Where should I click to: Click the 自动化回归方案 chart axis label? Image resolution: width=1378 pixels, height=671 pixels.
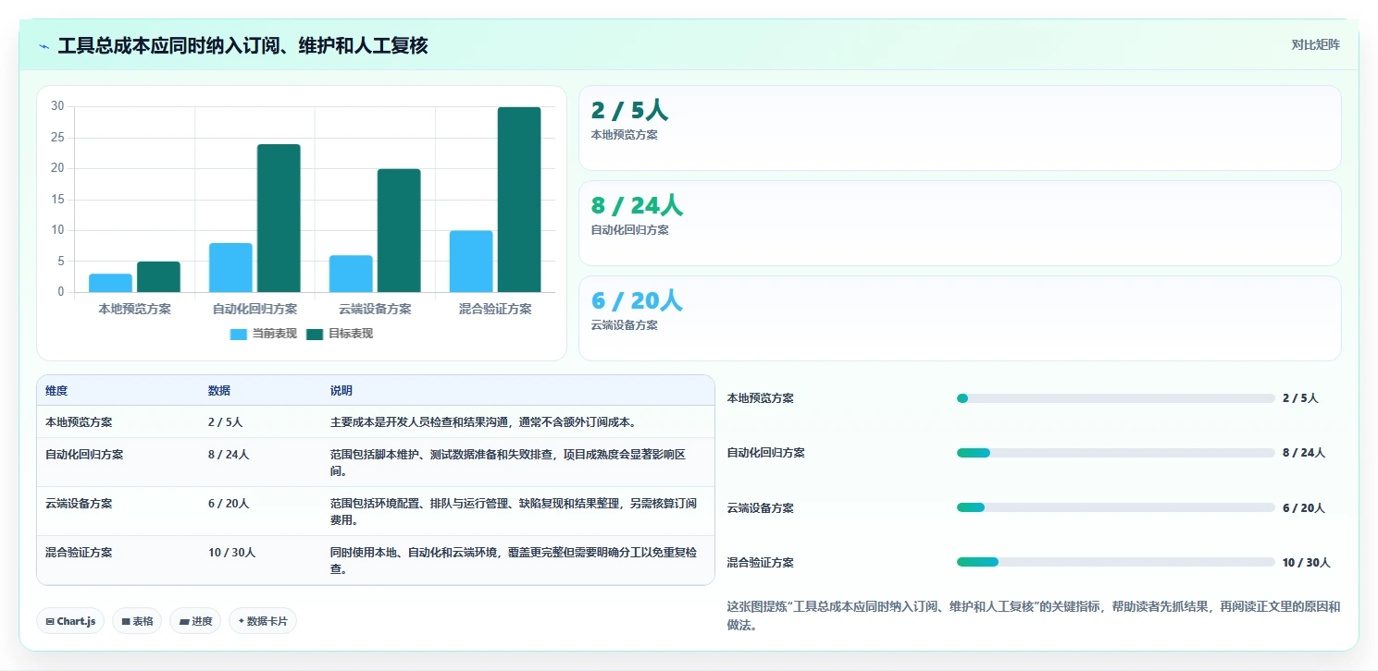click(254, 309)
